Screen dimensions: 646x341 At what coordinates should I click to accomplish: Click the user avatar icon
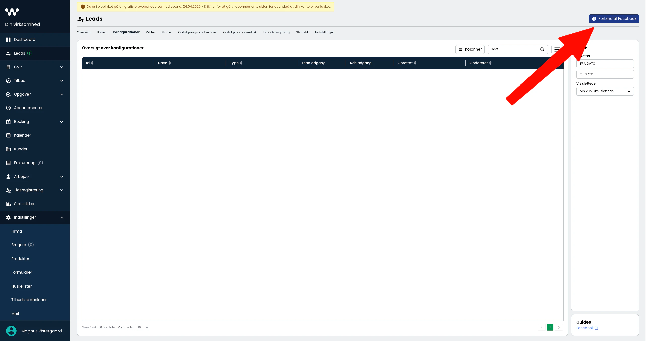pyautogui.click(x=11, y=331)
